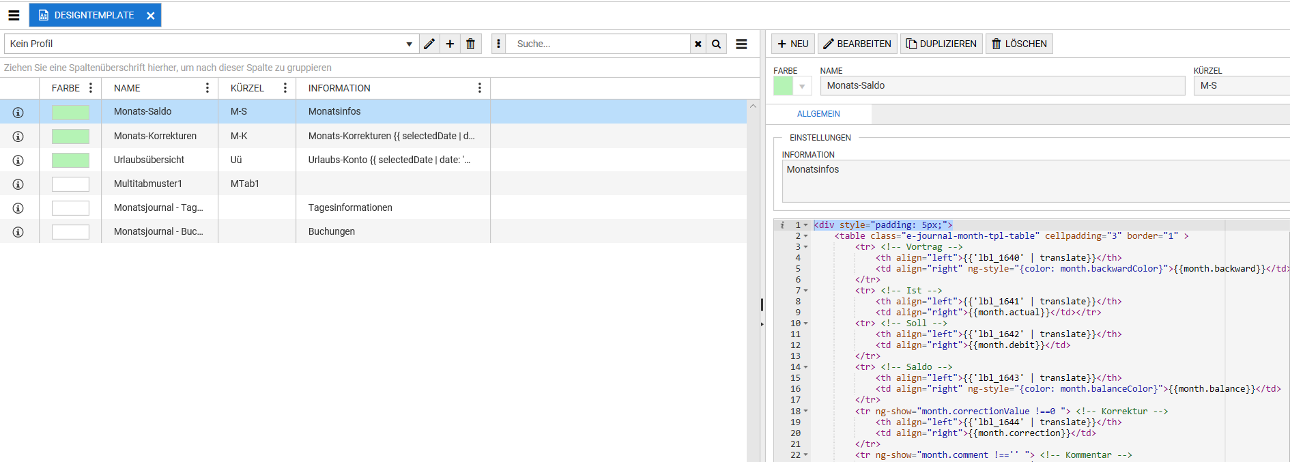
Task: Open the hamburger main menu
Action: pyautogui.click(x=14, y=15)
